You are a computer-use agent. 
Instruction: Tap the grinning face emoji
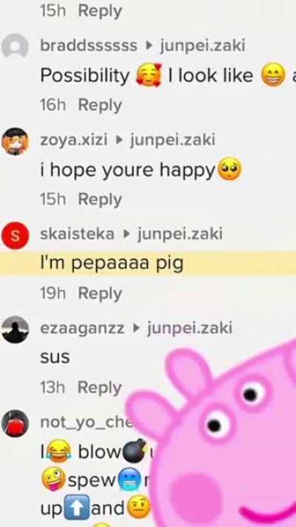click(x=273, y=75)
